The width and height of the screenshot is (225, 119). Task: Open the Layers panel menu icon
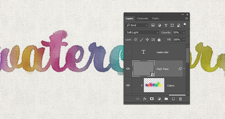tap(187, 18)
